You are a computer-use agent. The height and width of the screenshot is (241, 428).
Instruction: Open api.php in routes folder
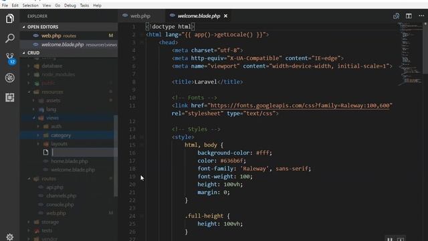tap(55, 187)
